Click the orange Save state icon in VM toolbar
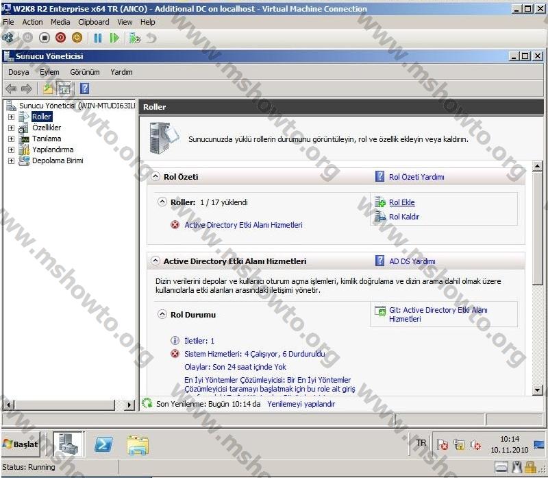Screen dimensions: 548x478 click(77, 38)
